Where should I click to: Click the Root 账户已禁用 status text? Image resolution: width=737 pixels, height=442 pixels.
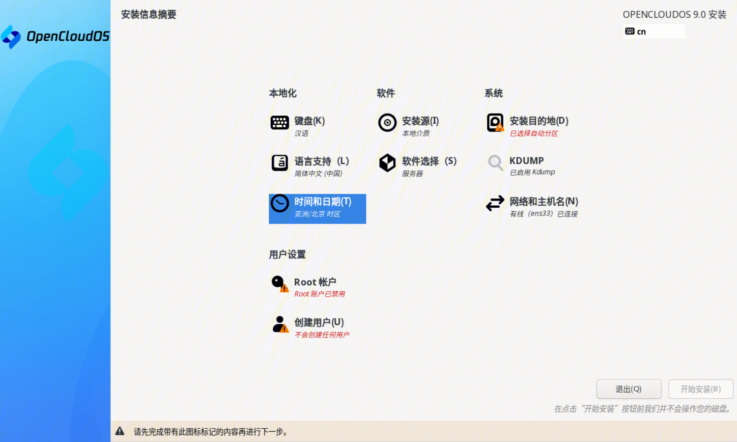(x=320, y=294)
